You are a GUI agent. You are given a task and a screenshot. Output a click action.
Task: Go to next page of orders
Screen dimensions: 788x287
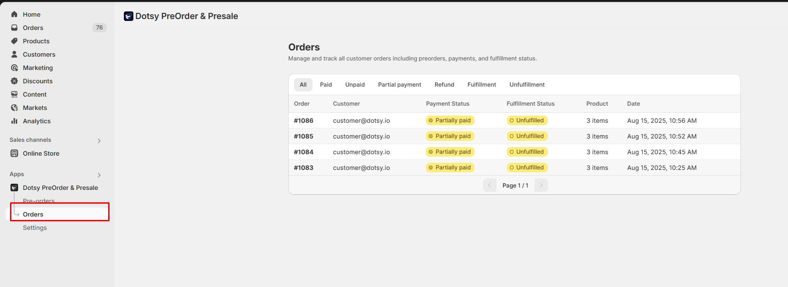coord(541,185)
